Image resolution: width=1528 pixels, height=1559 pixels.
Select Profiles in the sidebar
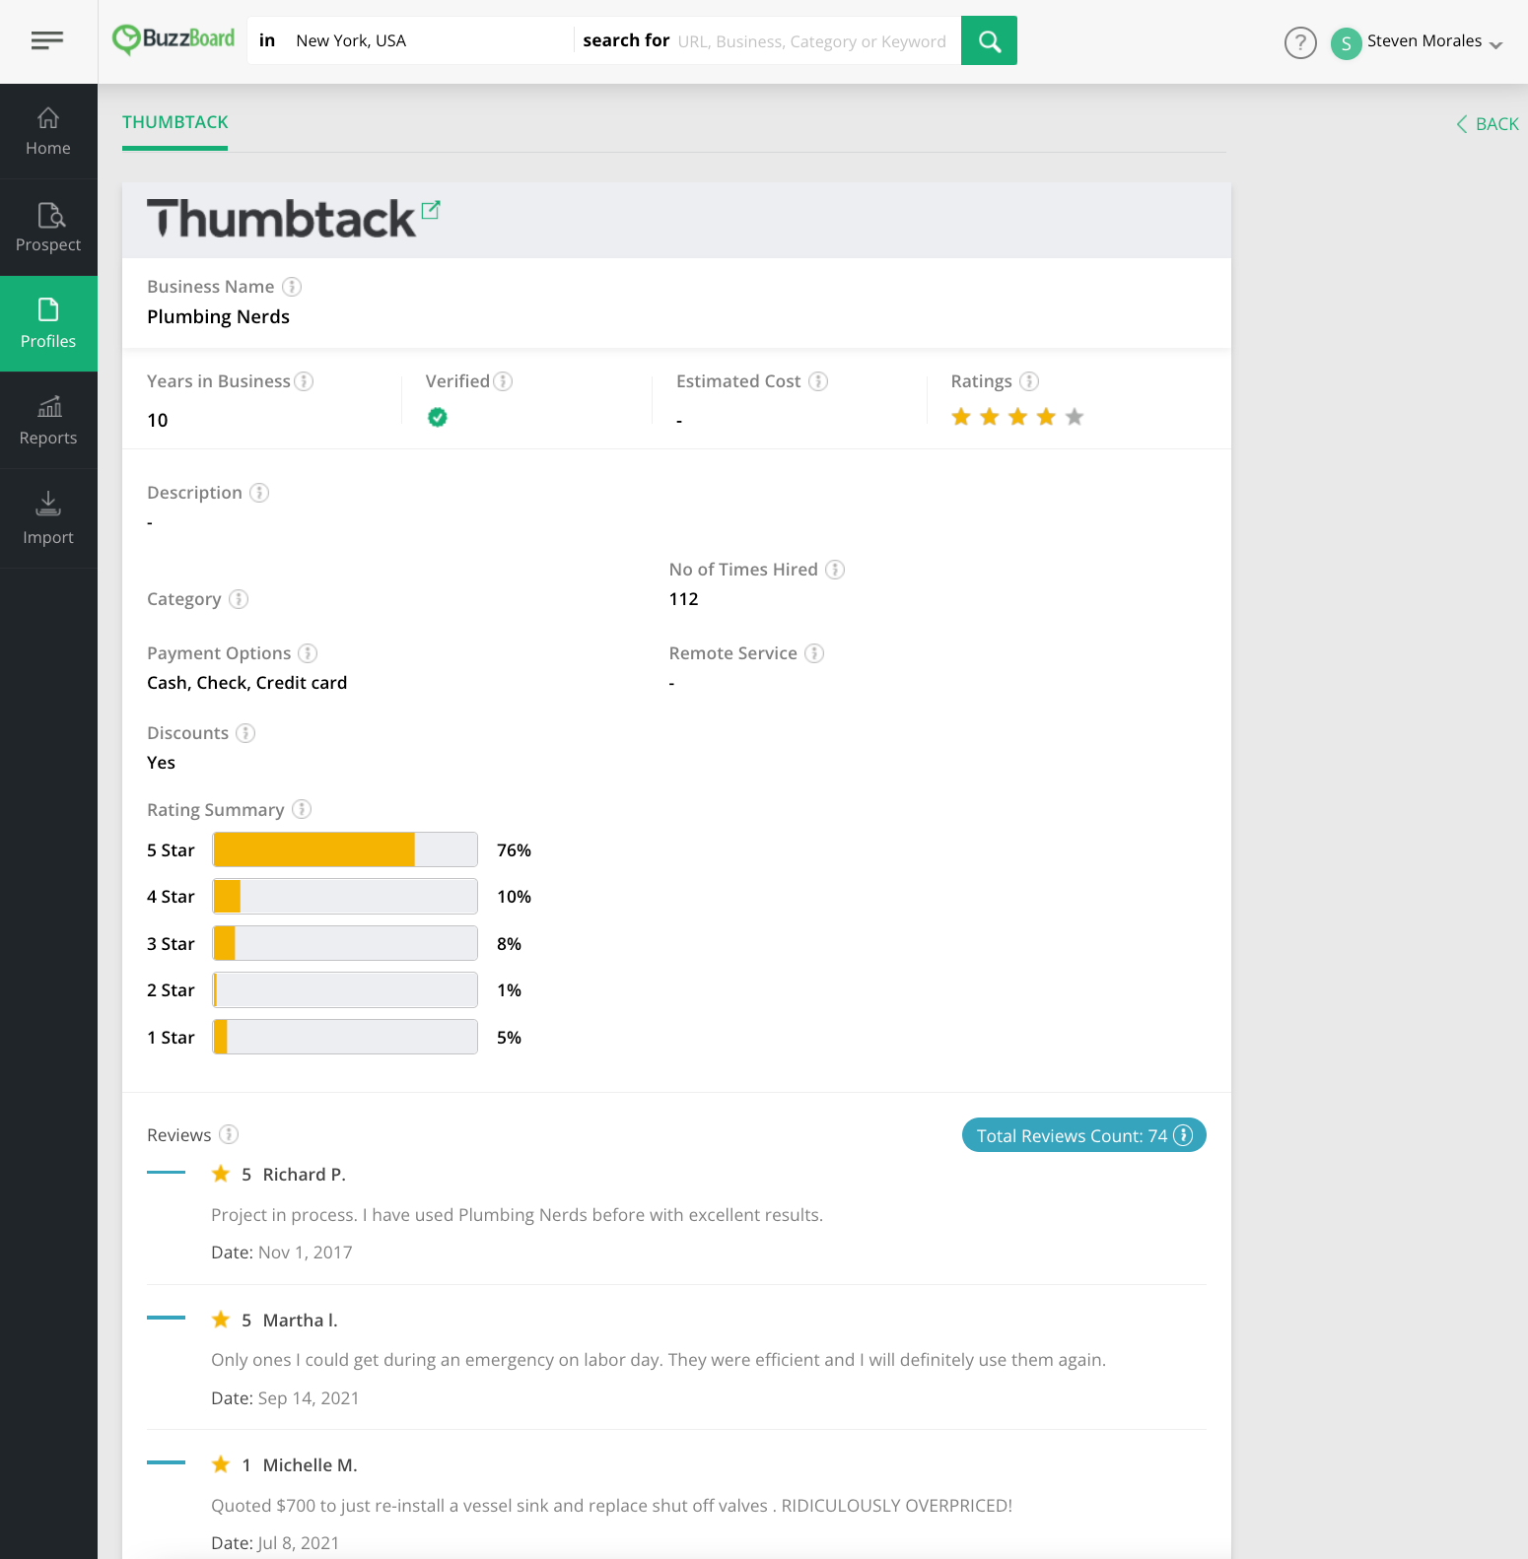48,323
